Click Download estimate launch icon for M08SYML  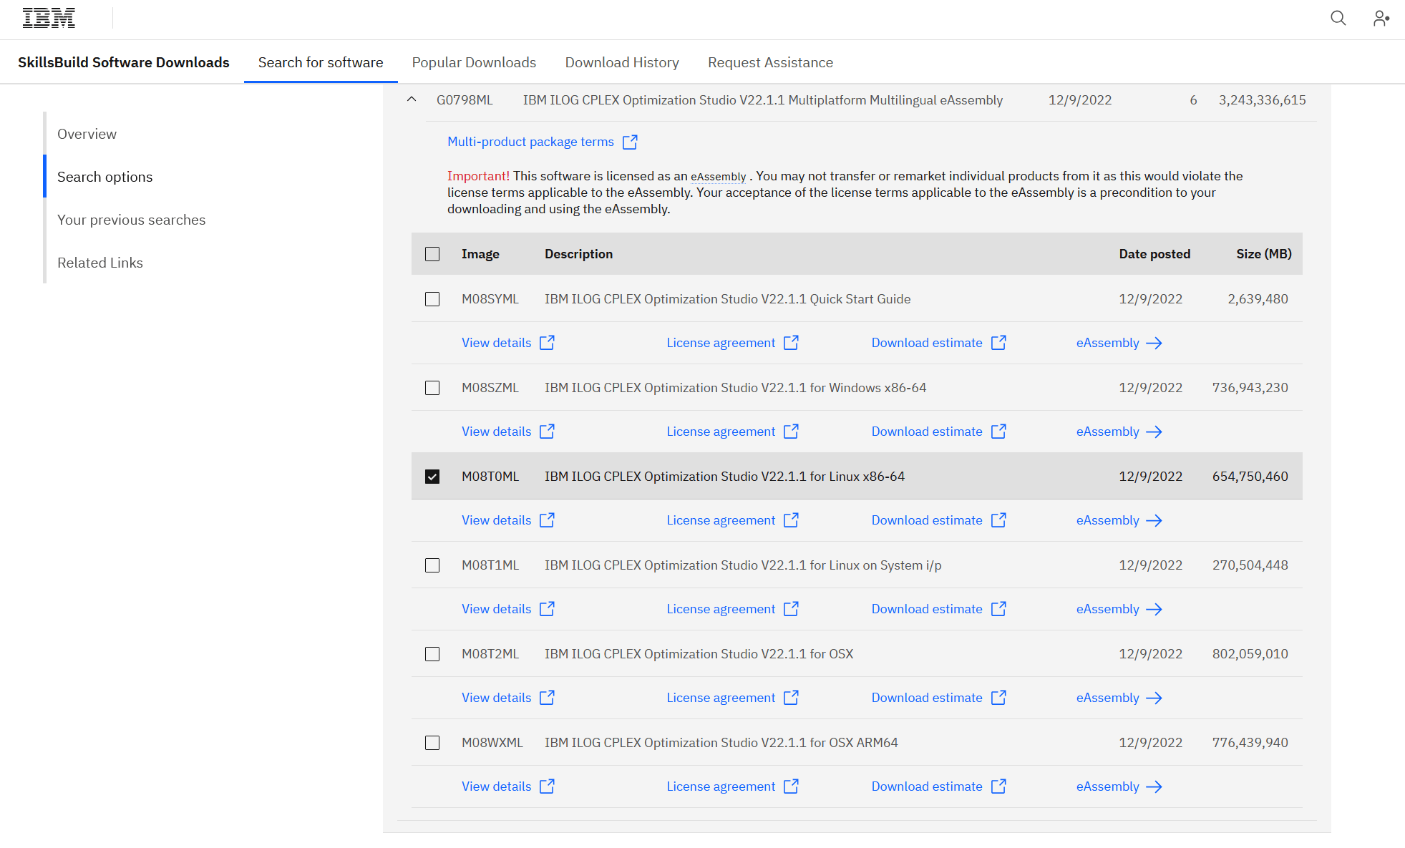tap(998, 343)
